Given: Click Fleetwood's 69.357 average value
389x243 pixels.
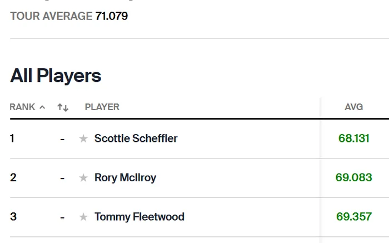Looking at the screenshot, I should [x=353, y=217].
